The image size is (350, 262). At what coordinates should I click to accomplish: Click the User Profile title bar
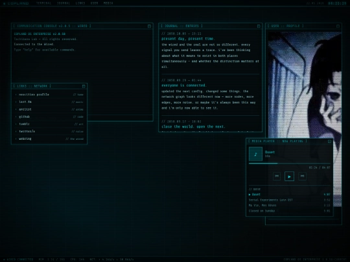coord(303,26)
